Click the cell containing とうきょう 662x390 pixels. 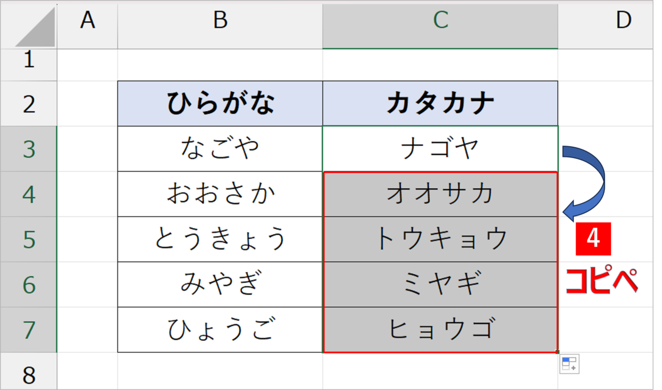click(220, 240)
